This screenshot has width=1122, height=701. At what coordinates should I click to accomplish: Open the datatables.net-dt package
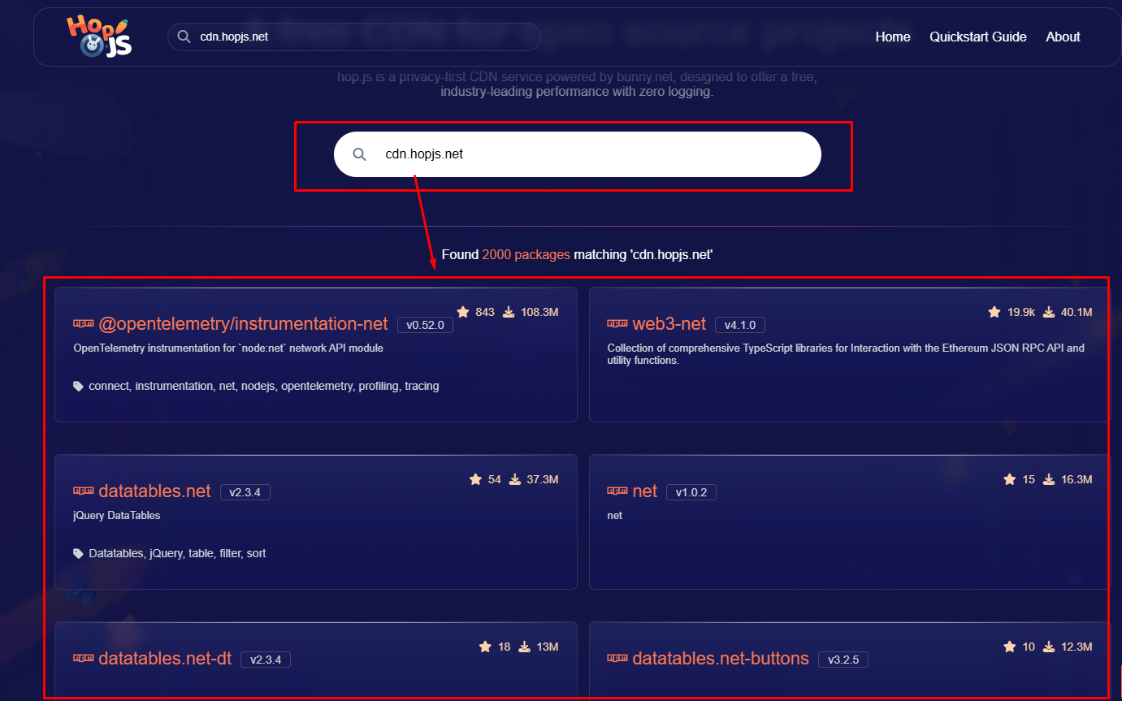[165, 658]
